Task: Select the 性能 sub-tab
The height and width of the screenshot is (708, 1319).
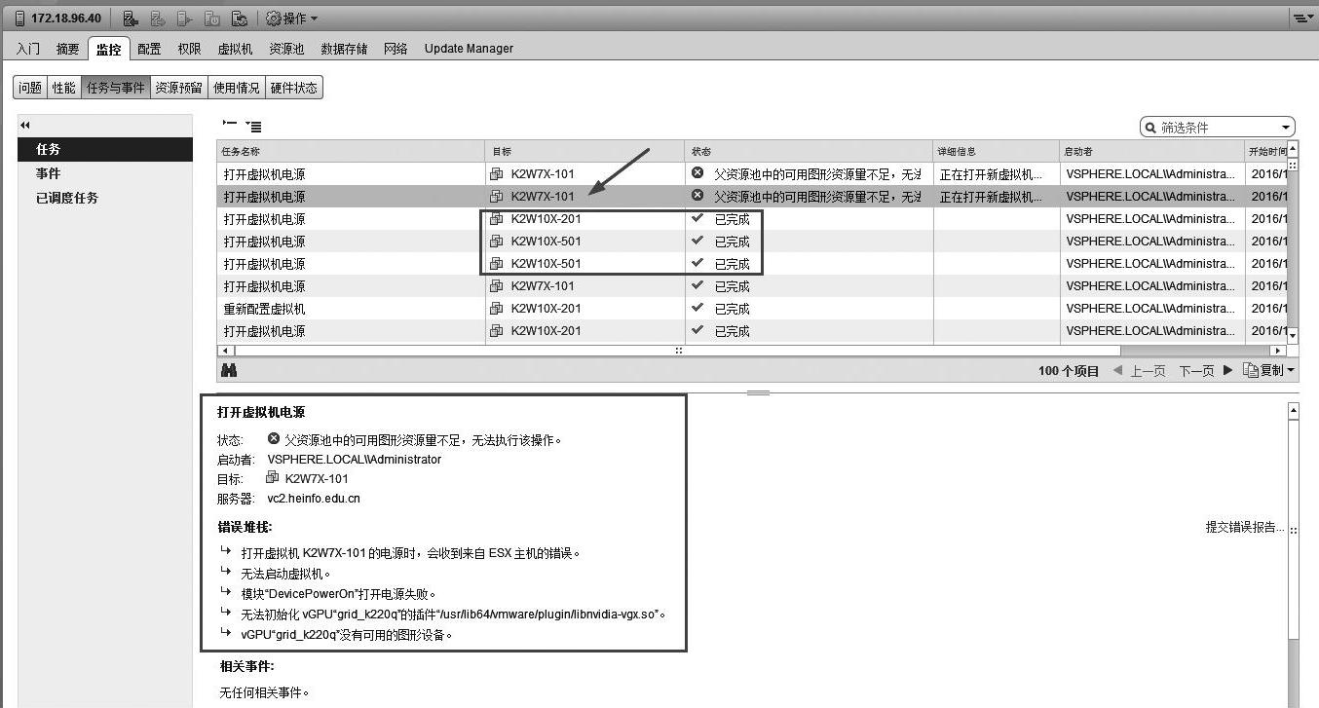Action: [x=63, y=88]
